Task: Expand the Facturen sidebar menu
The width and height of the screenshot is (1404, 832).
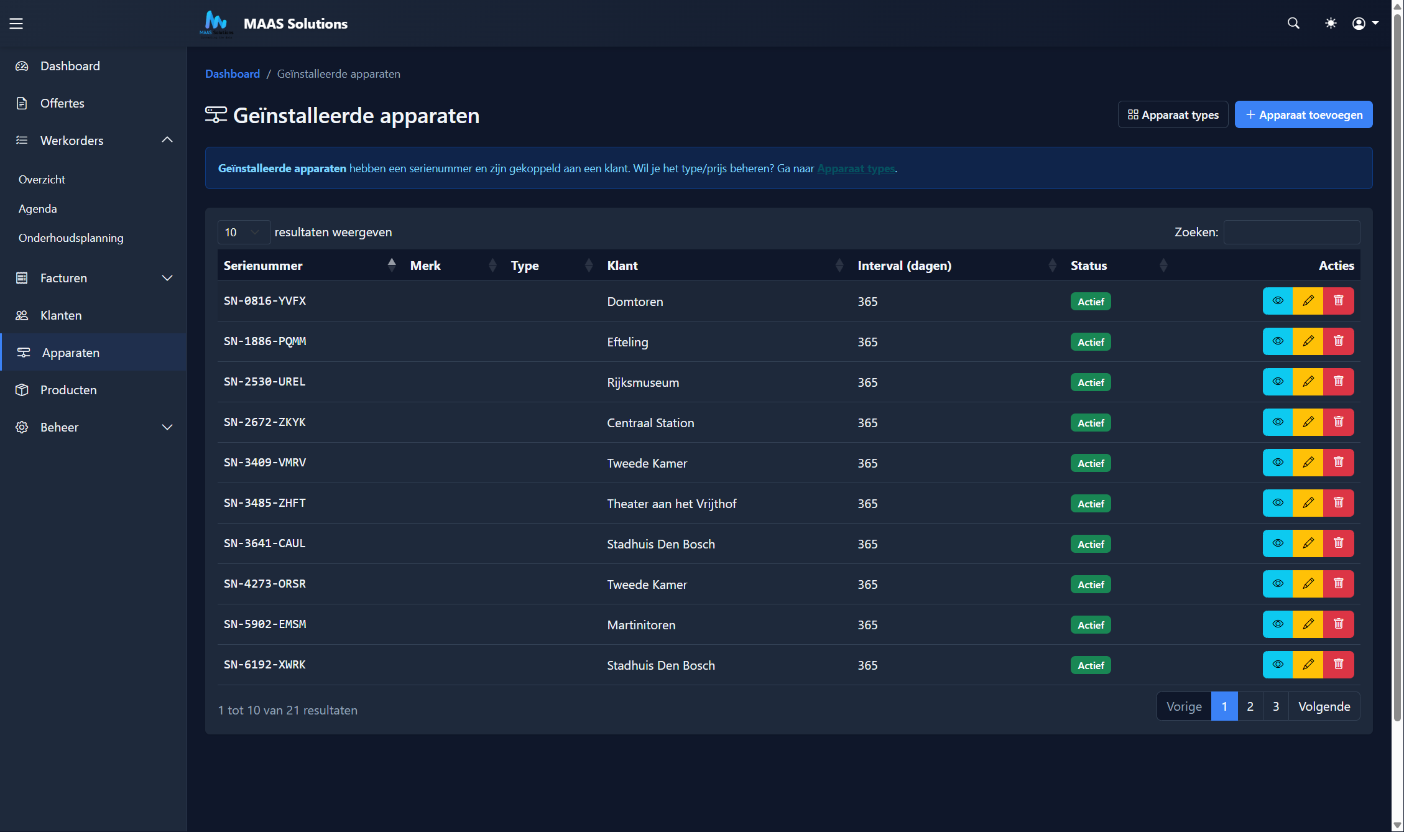Action: click(167, 278)
